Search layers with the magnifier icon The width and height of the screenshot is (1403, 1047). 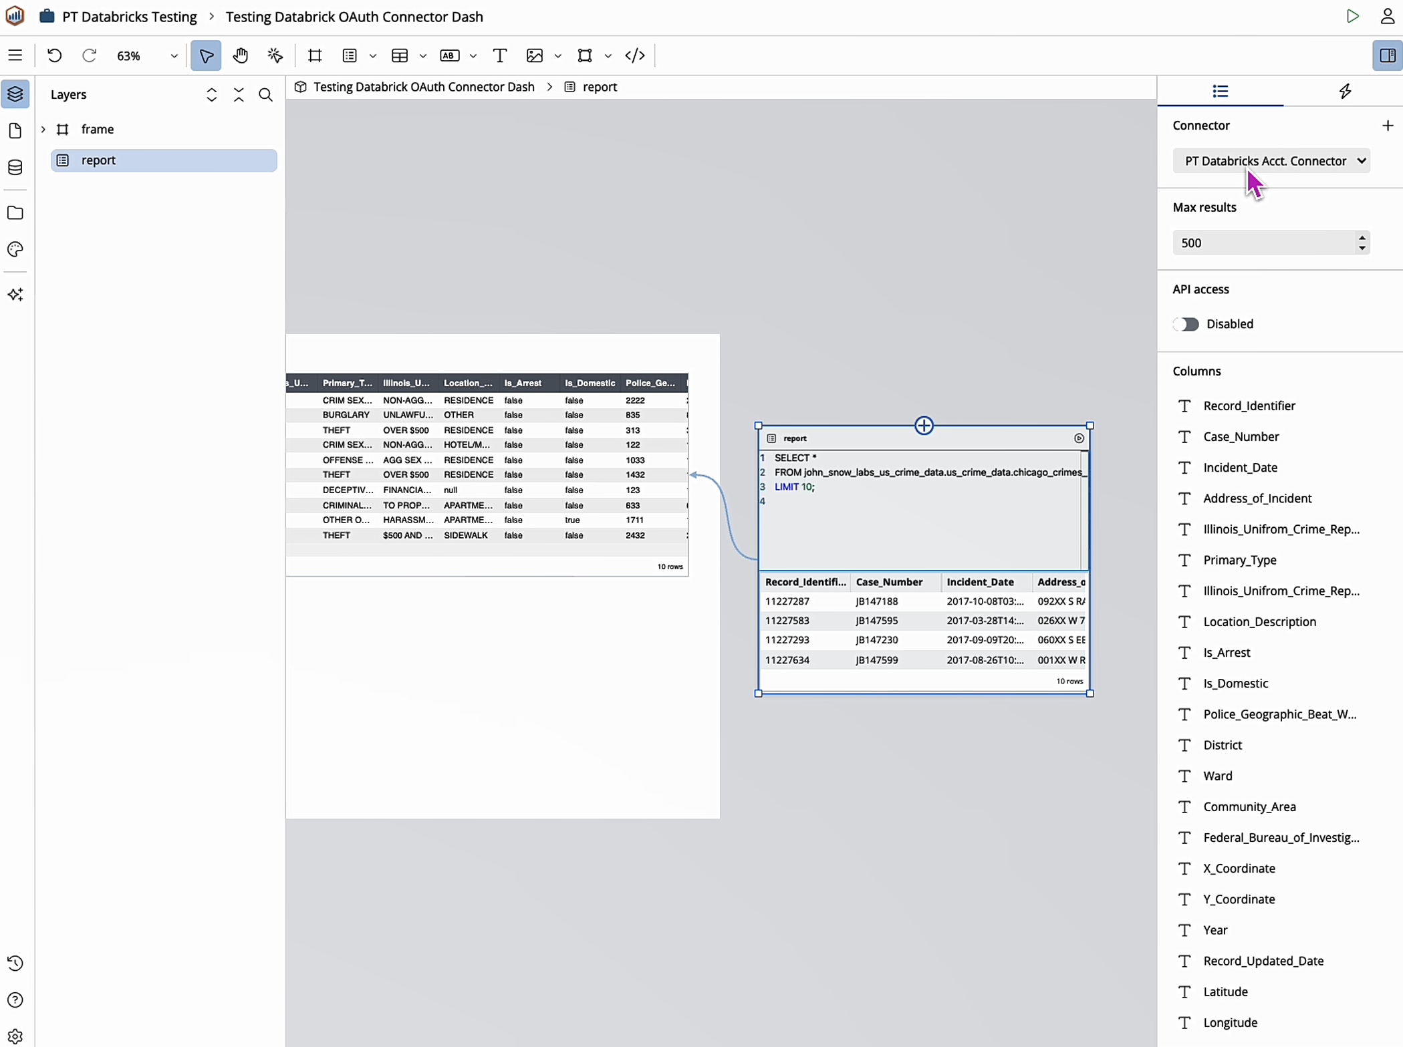[x=265, y=95]
